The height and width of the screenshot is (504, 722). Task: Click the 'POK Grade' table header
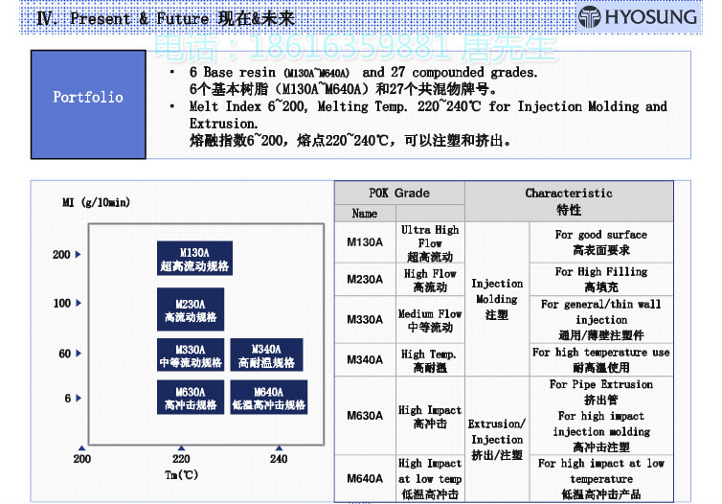click(399, 193)
